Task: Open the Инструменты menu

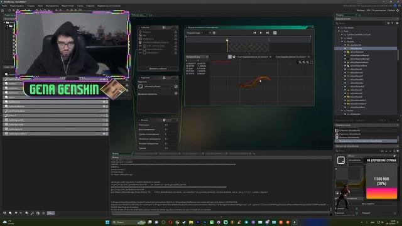Action: pos(52,6)
